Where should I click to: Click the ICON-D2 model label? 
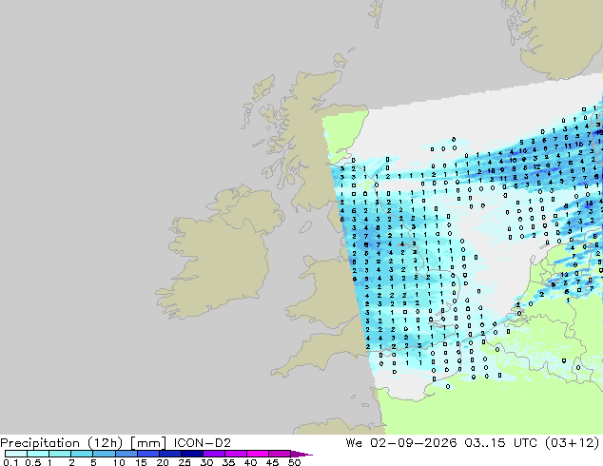click(202, 443)
